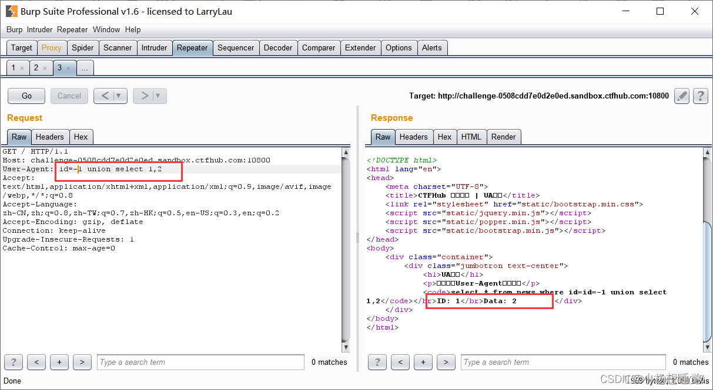Select the Render view in Response panel

pos(504,137)
